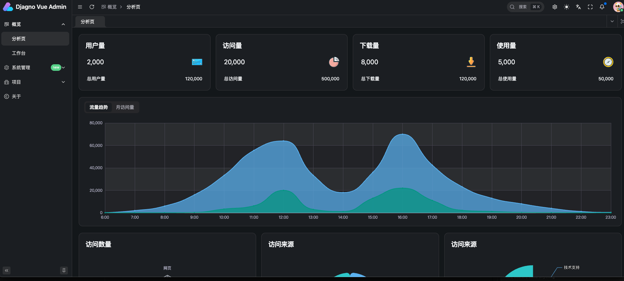Toggle the sidebar pin icon
The width and height of the screenshot is (624, 281).
(64, 271)
